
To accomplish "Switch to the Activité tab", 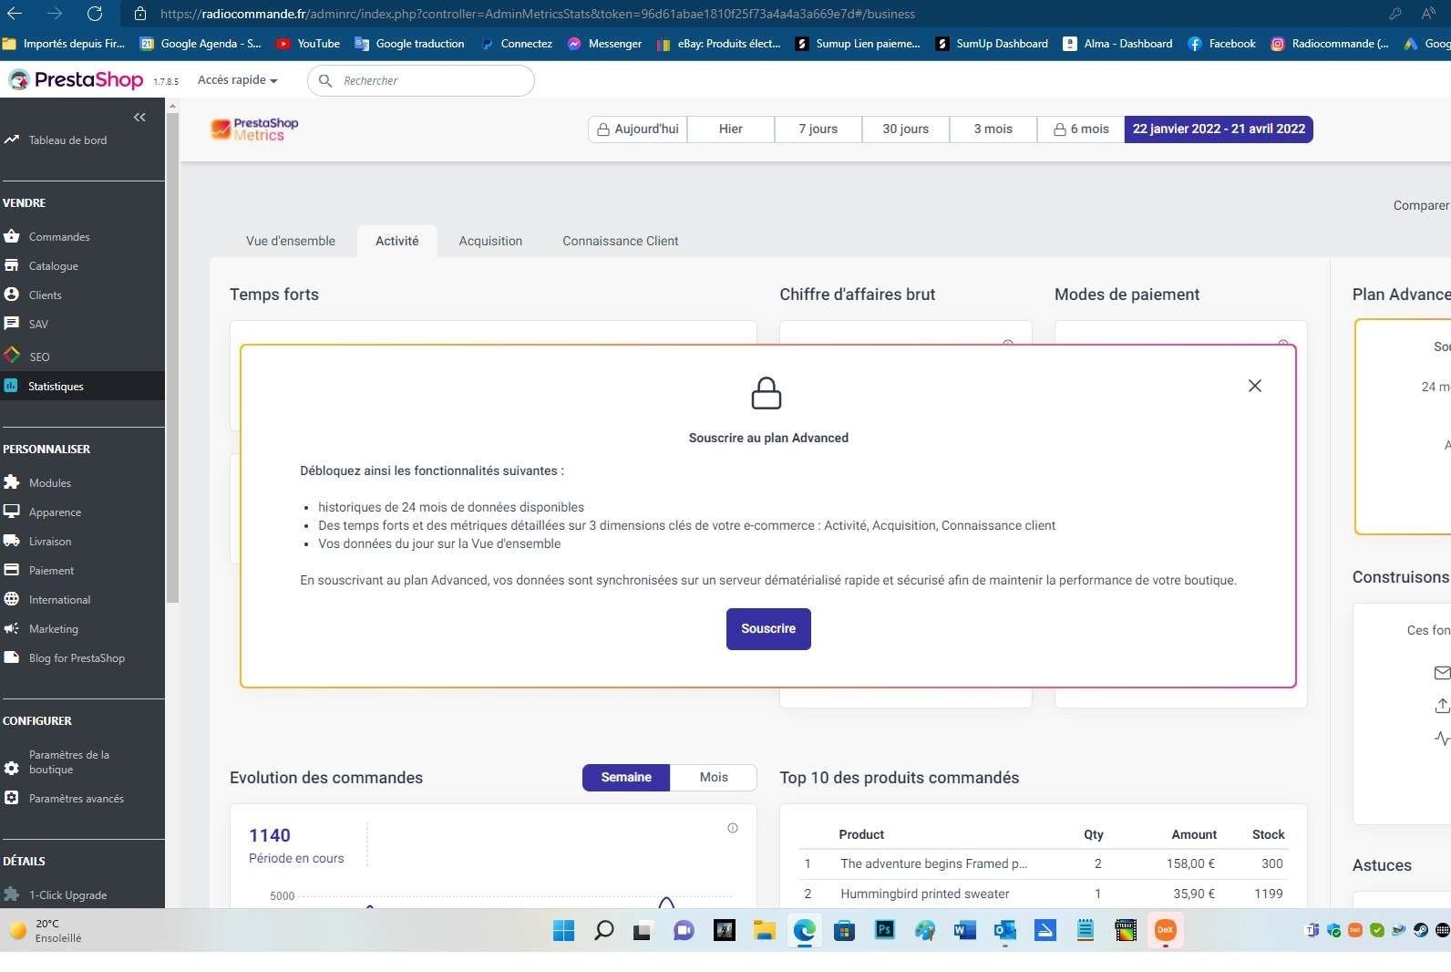I will pyautogui.click(x=397, y=242).
